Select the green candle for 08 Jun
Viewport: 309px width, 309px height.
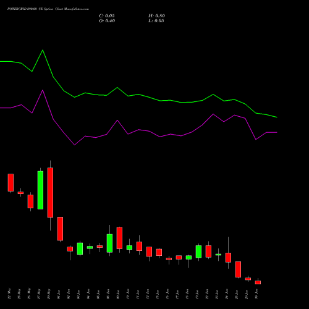pos(109,243)
